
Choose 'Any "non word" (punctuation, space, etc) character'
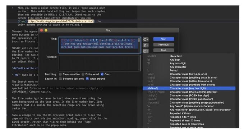point(189,110)
